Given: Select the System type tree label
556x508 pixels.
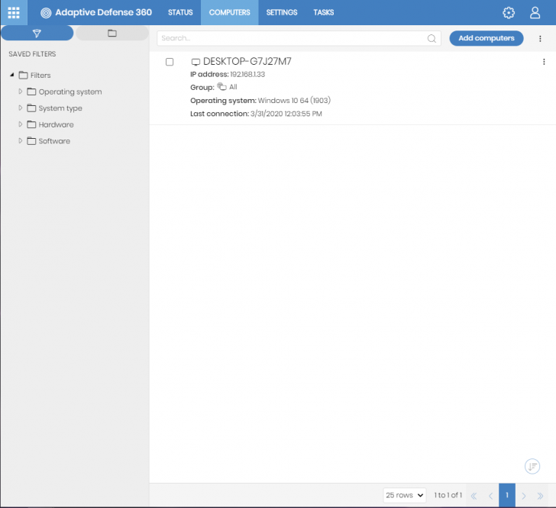Looking at the screenshot, I should tap(60, 108).
